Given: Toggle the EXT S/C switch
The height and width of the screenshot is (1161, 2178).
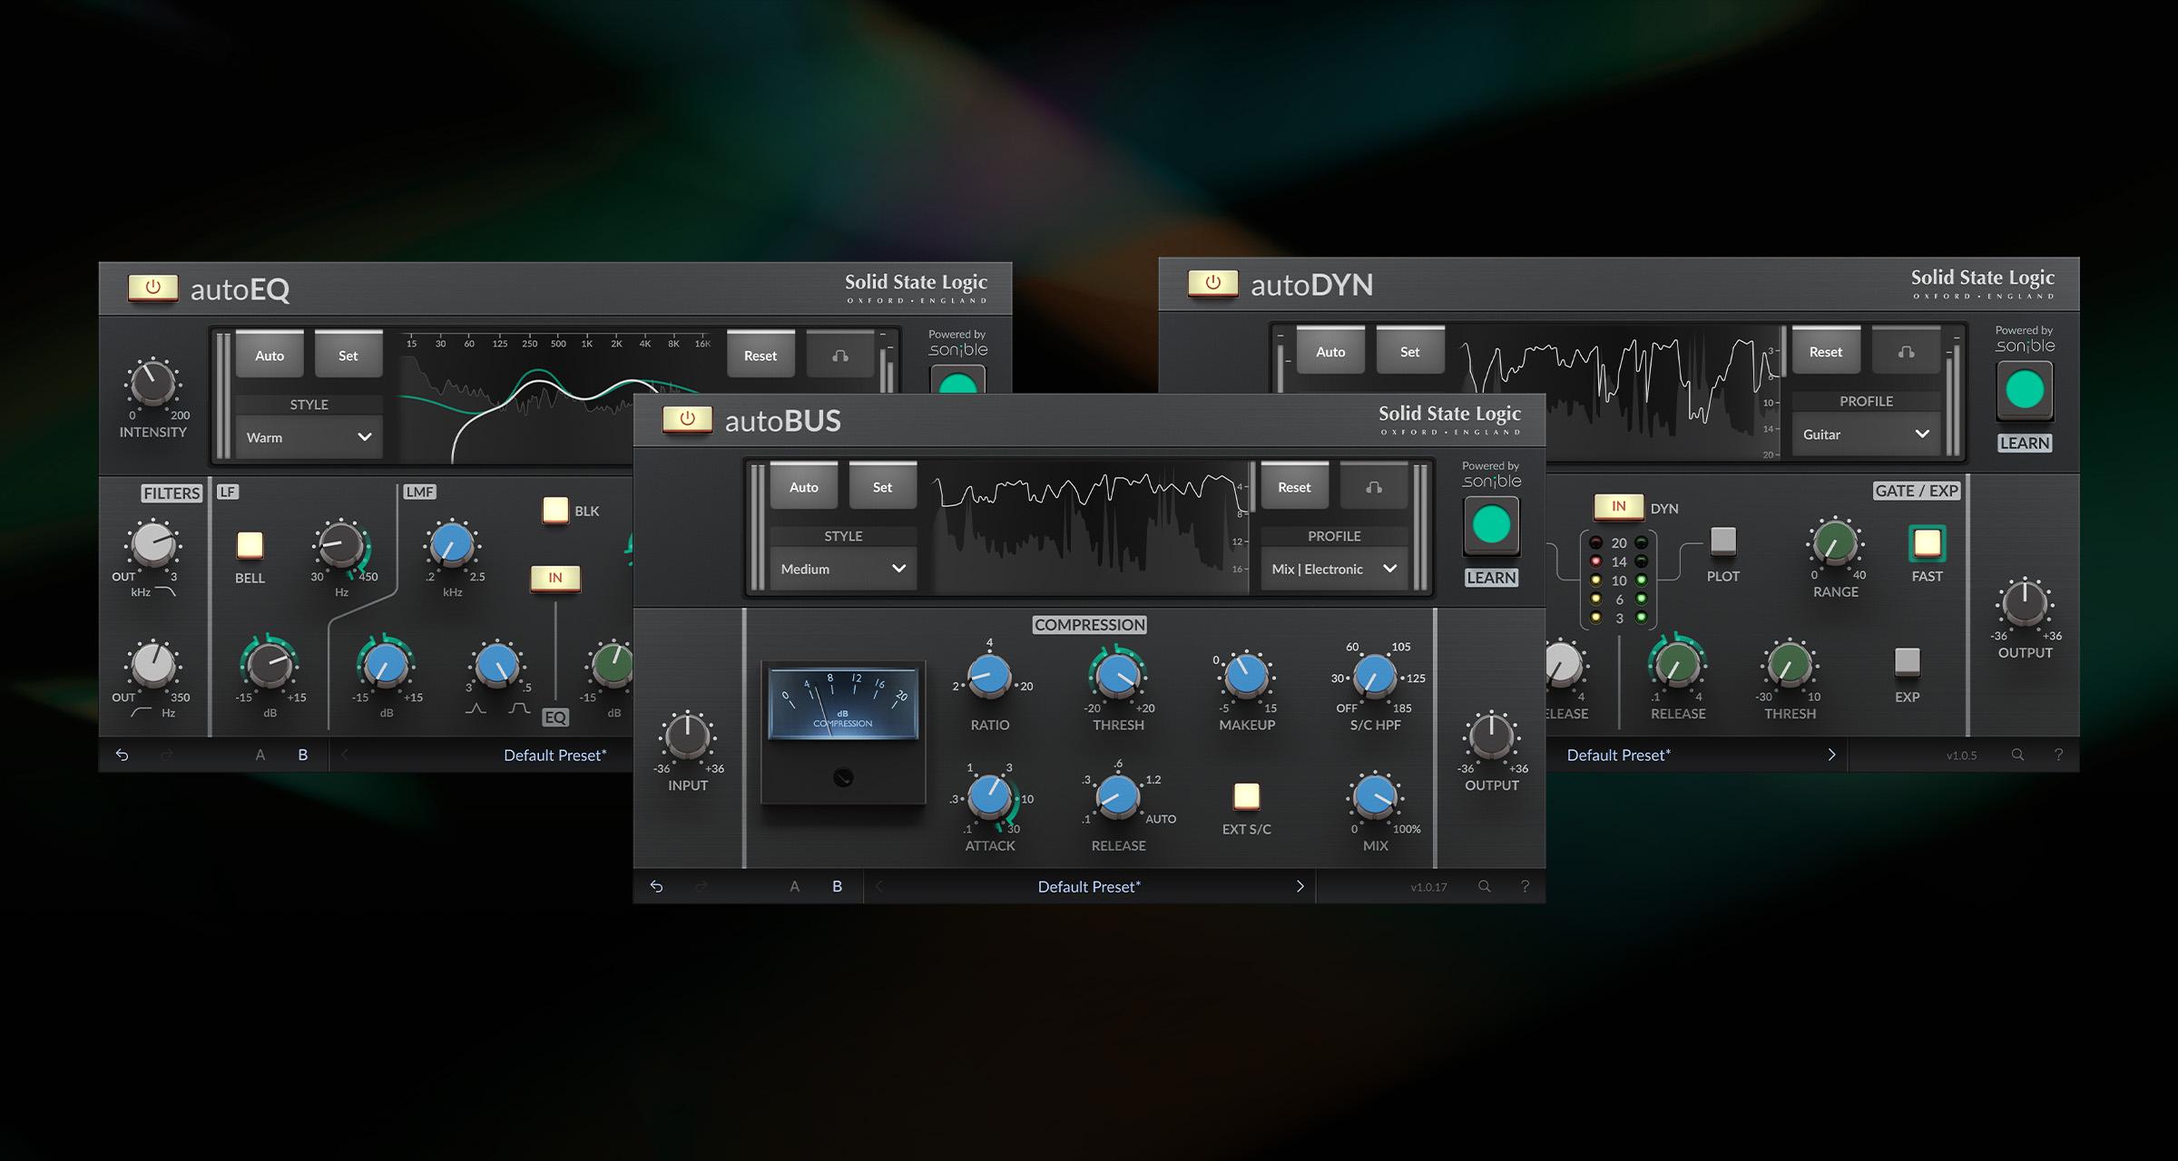Looking at the screenshot, I should [1246, 796].
